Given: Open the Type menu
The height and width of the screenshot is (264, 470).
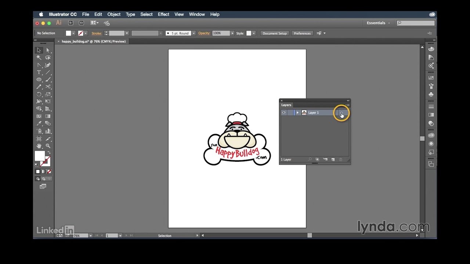Looking at the screenshot, I should click(130, 14).
